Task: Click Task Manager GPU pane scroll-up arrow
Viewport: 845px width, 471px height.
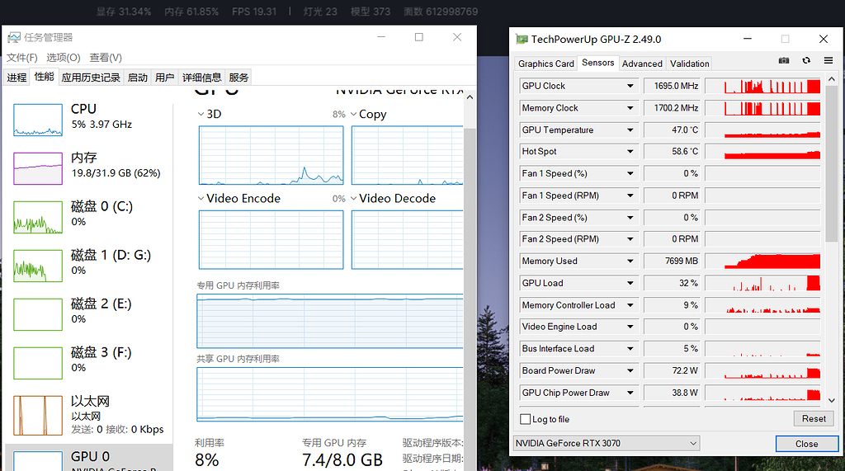Action: (470, 97)
